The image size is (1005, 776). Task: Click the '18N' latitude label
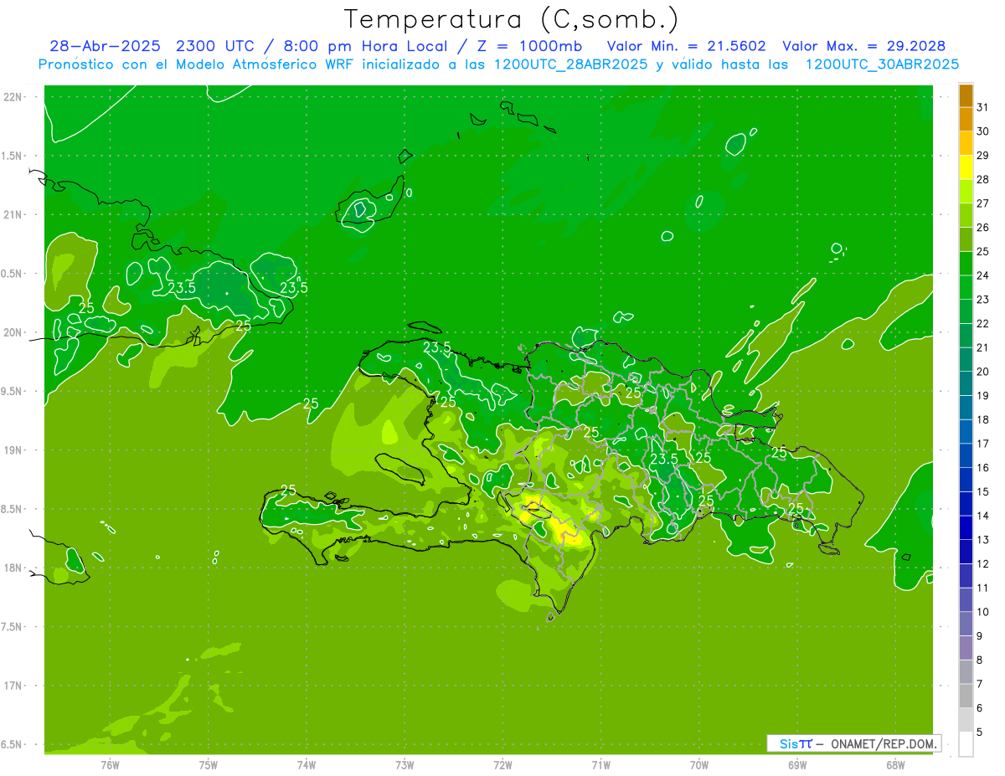click(x=12, y=568)
